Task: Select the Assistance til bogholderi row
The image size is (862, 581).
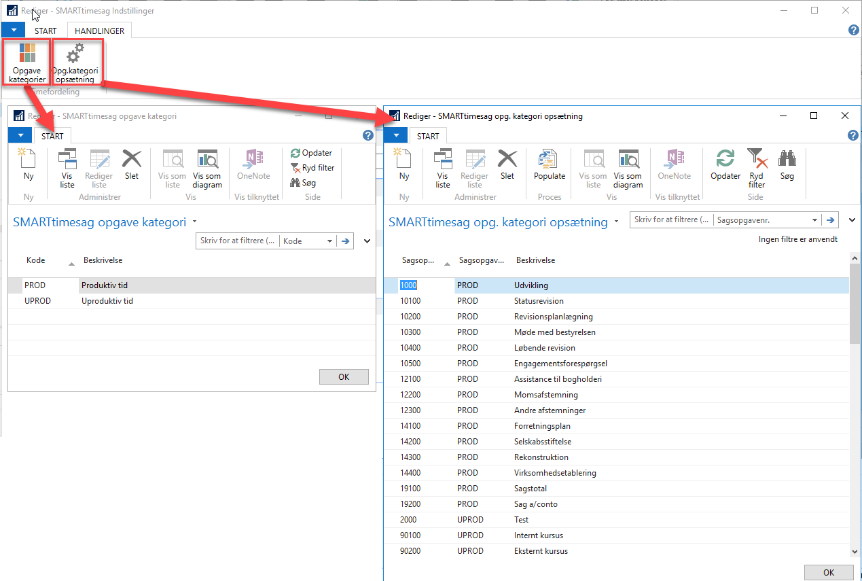Action: point(617,379)
